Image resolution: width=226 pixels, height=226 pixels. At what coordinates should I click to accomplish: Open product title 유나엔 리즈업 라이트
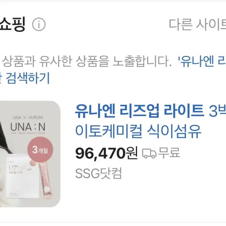(x=139, y=111)
